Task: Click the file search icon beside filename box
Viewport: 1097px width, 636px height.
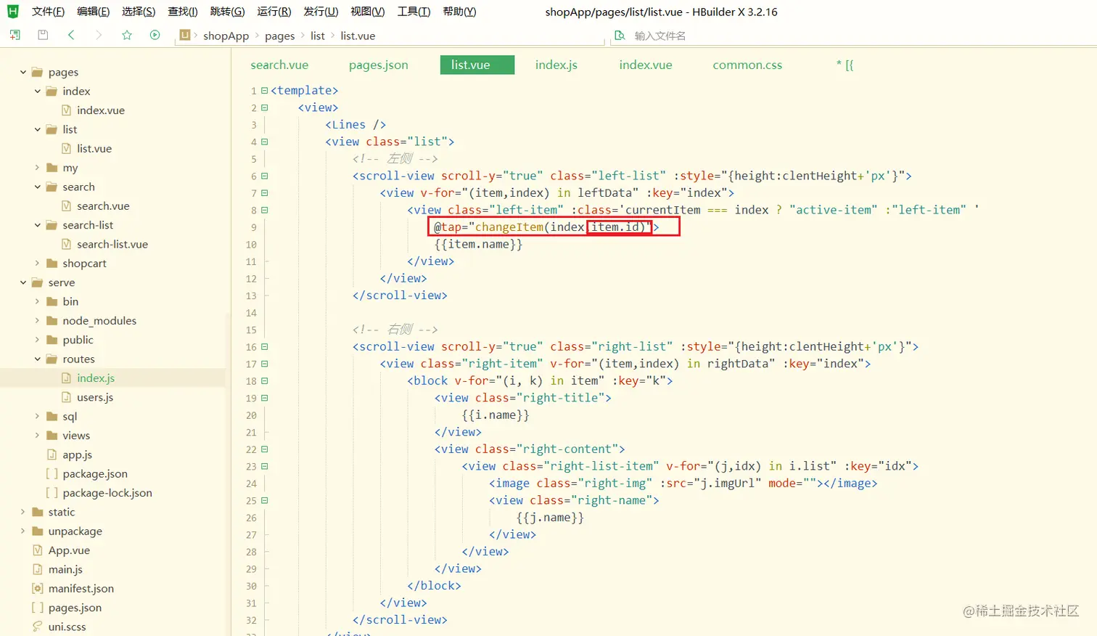Action: pyautogui.click(x=620, y=36)
